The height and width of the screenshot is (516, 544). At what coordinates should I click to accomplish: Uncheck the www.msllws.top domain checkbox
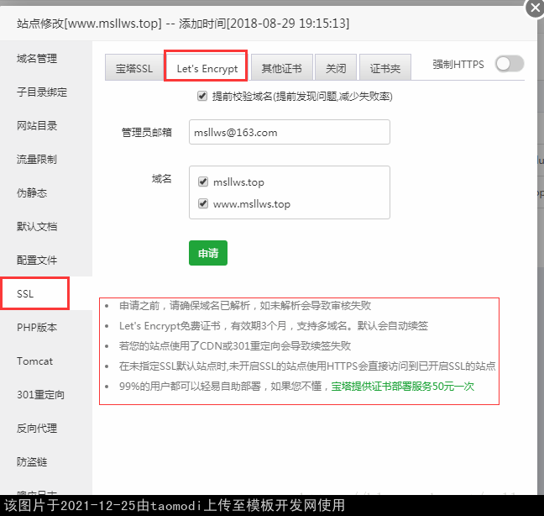(x=203, y=204)
